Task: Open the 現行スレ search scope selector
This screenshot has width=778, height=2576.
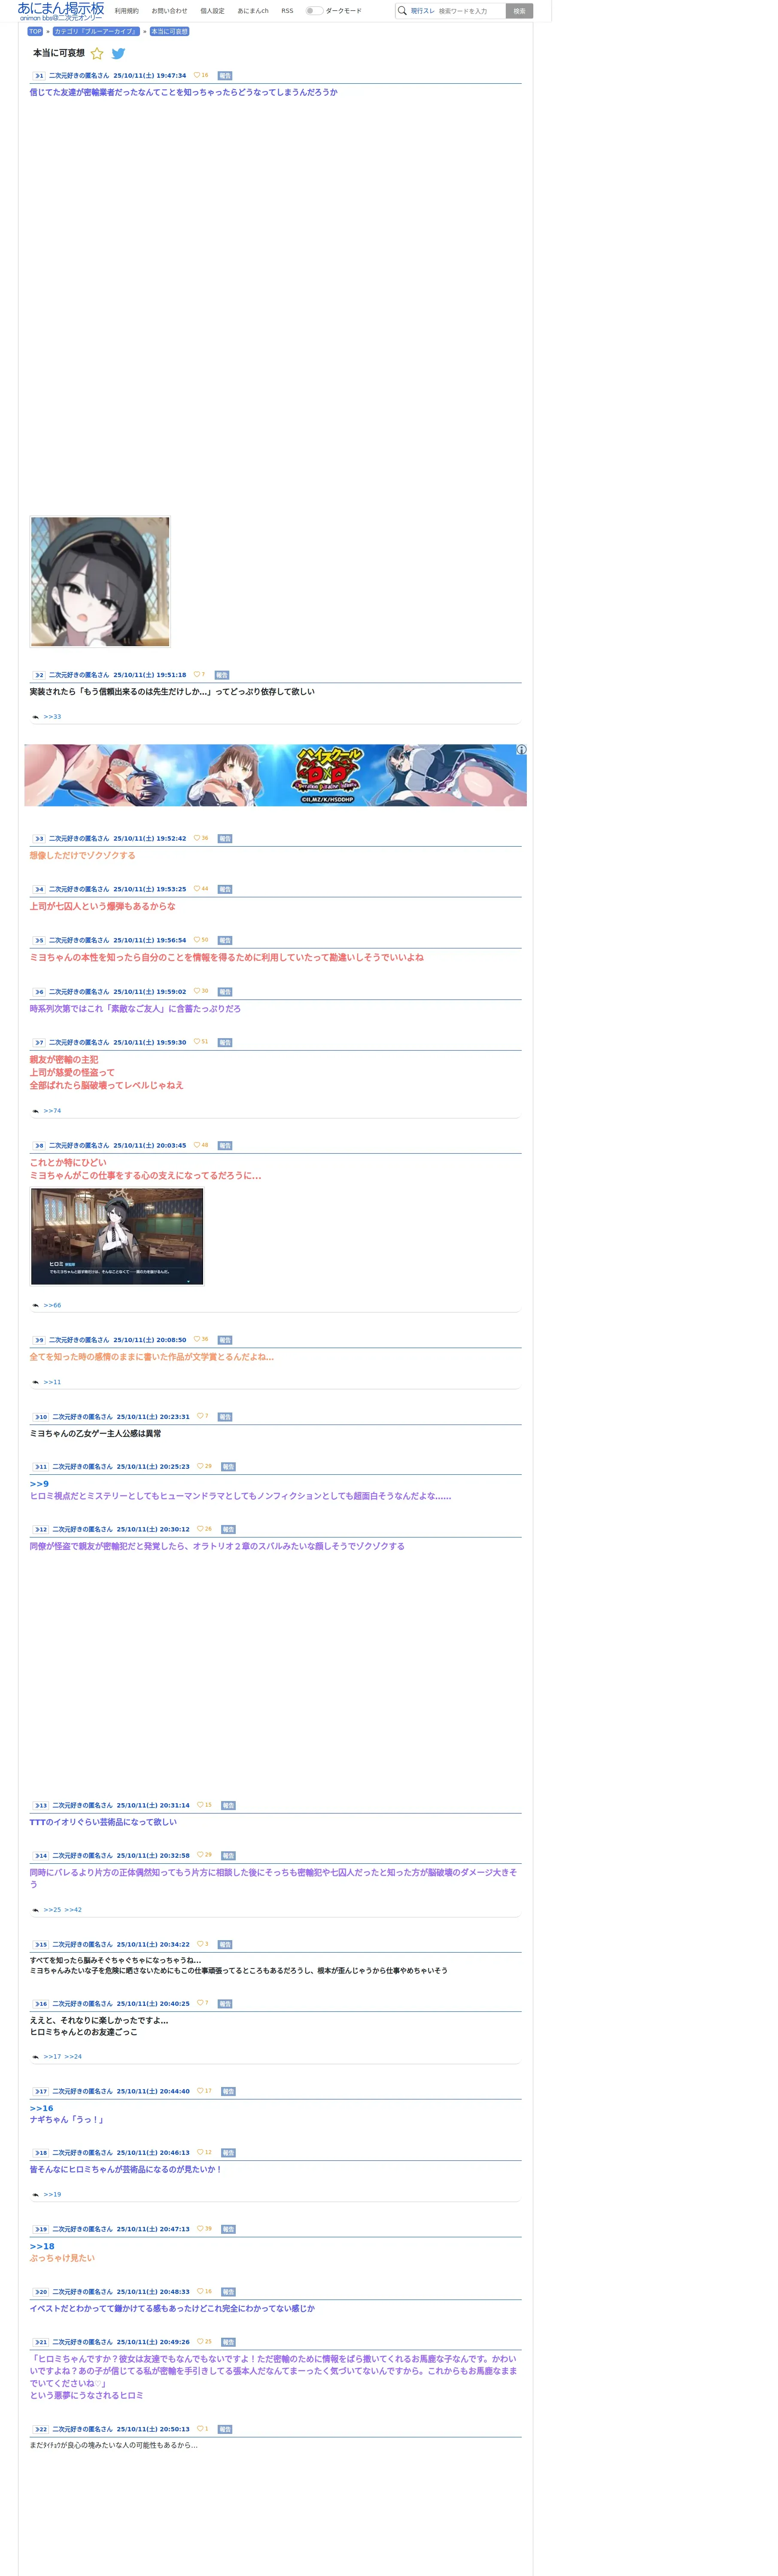Action: pos(422,11)
